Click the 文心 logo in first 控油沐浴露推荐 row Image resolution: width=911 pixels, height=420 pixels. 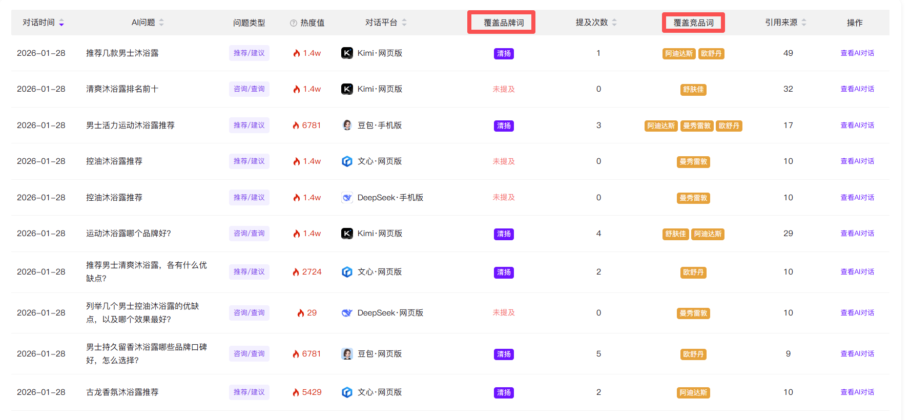347,161
